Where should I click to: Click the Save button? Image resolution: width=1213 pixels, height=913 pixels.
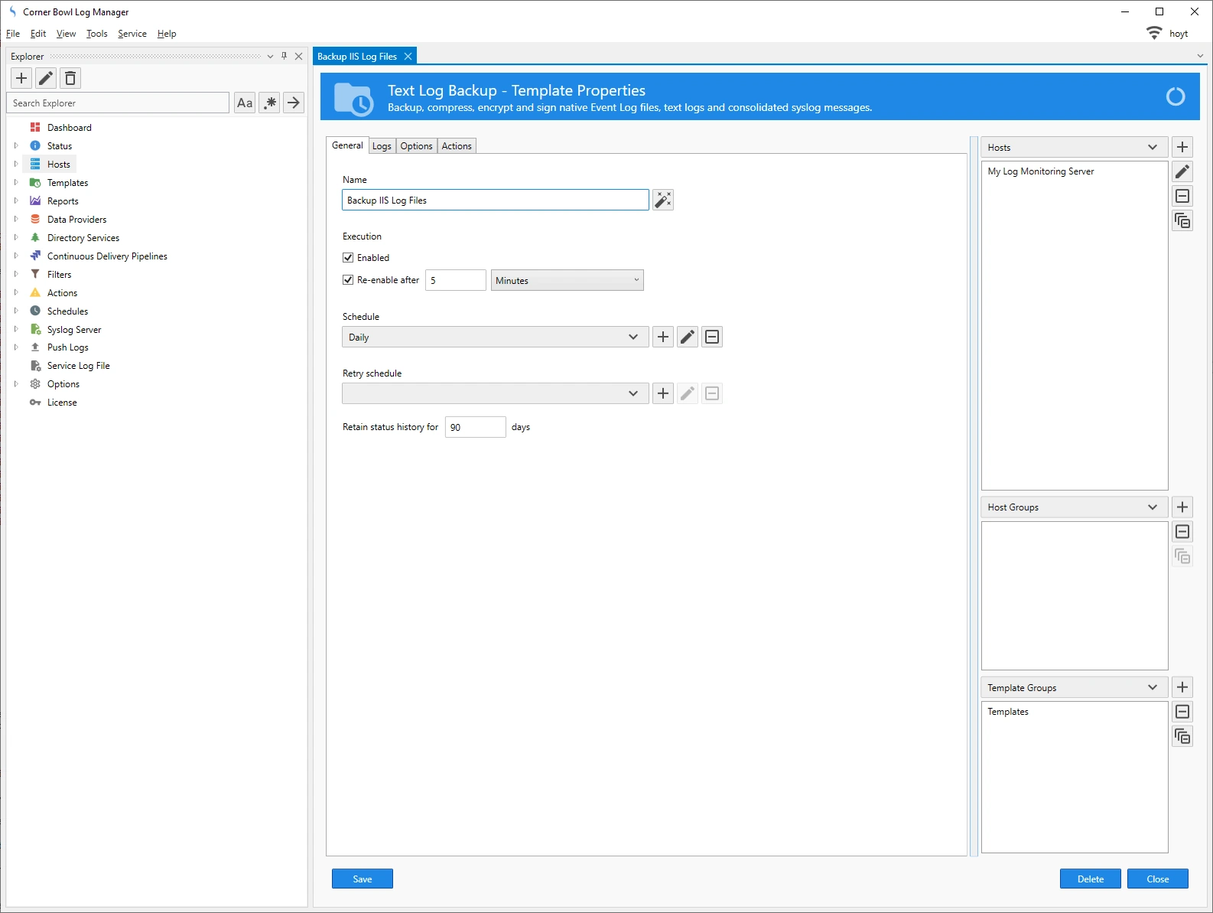(x=362, y=879)
